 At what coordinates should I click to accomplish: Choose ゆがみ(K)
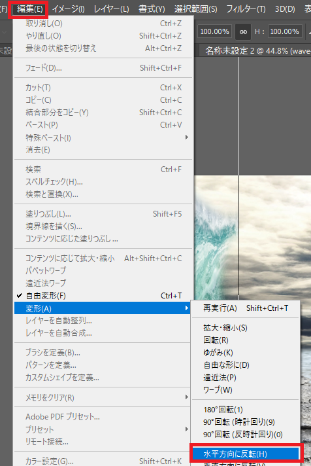(x=246, y=353)
